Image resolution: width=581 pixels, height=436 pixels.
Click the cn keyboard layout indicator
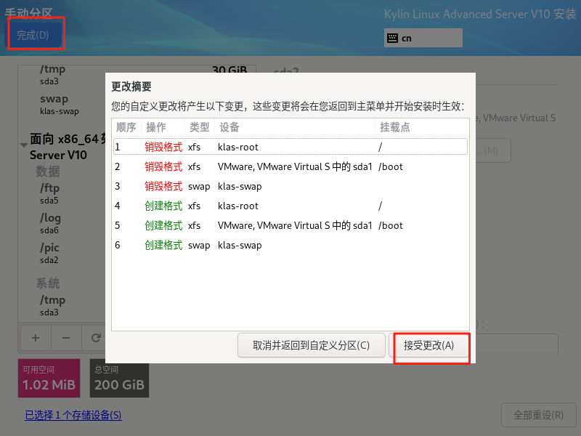point(423,38)
